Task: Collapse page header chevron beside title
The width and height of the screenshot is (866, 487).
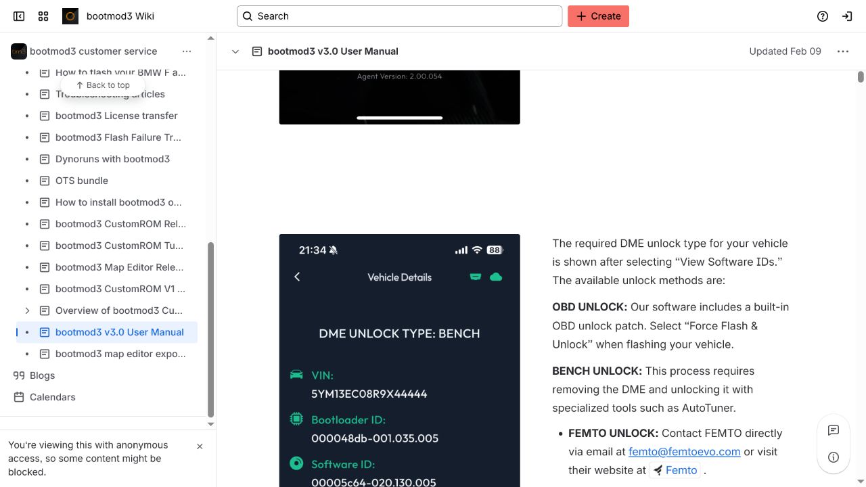Action: (235, 51)
